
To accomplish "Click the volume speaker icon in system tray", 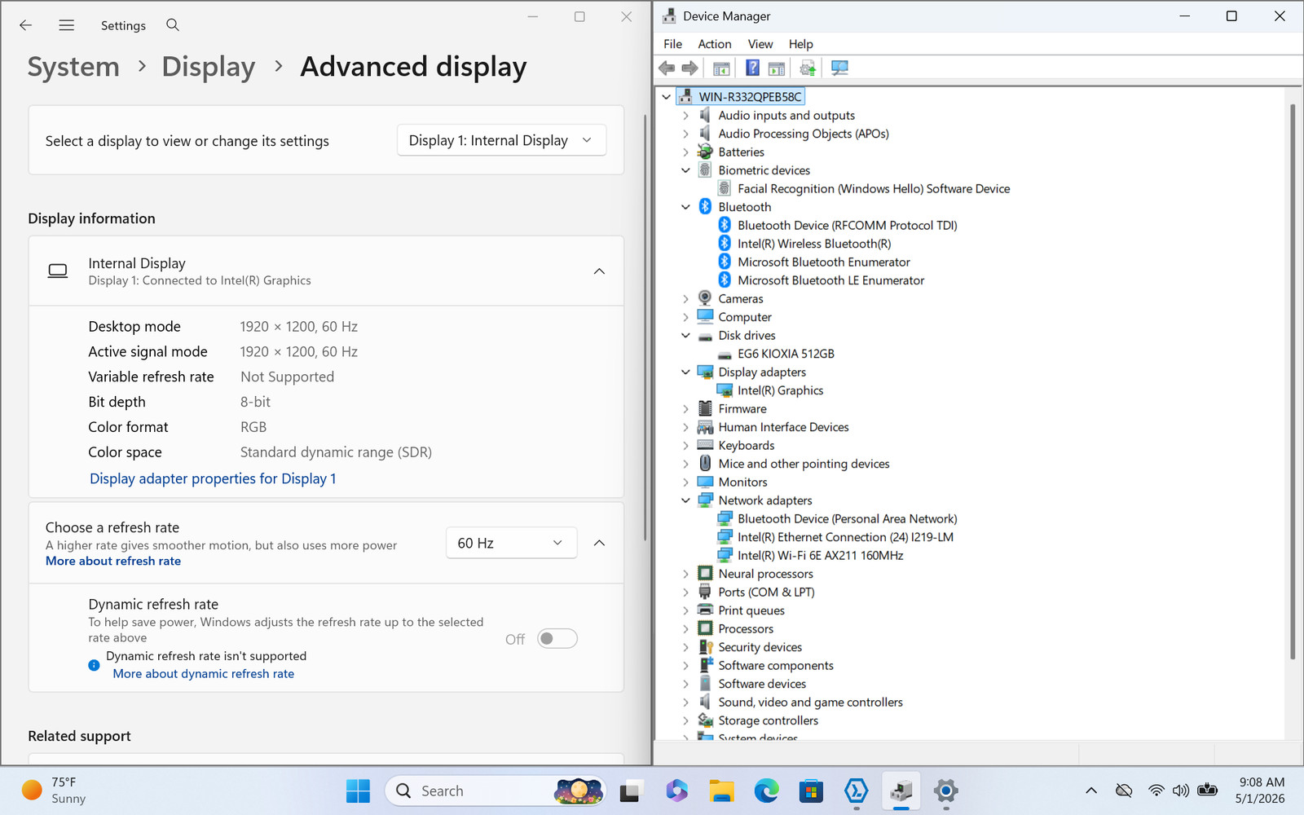I will click(1180, 791).
